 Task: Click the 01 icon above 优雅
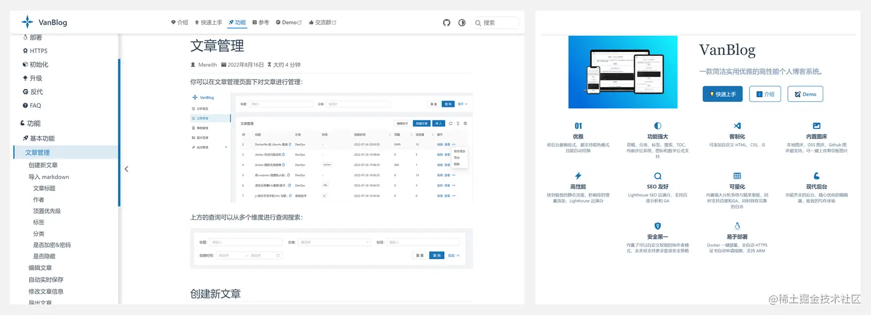(x=578, y=126)
